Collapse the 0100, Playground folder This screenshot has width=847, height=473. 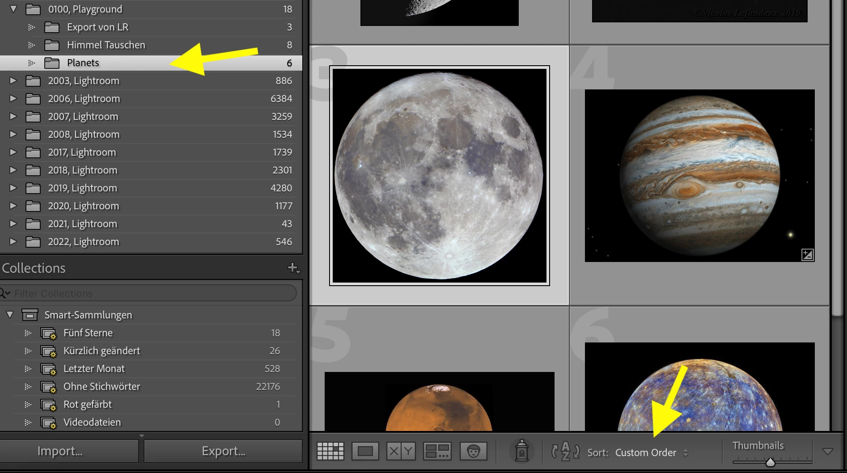13,8
